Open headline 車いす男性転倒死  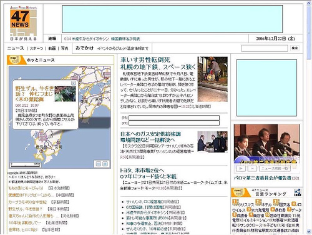tap(145, 60)
